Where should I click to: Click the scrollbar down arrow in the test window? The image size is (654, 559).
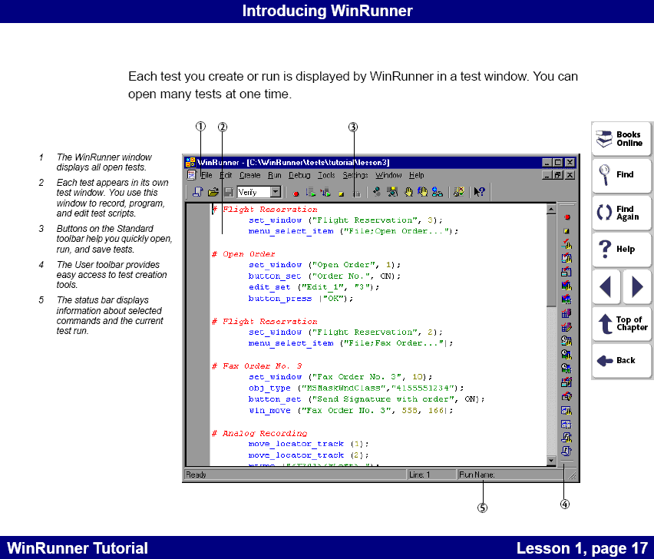[550, 460]
